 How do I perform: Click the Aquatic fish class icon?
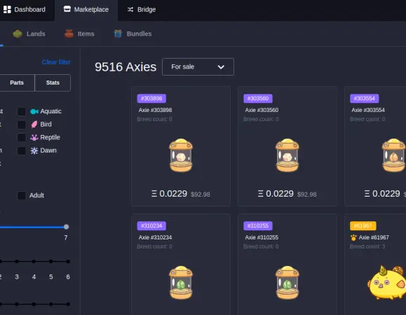click(34, 111)
